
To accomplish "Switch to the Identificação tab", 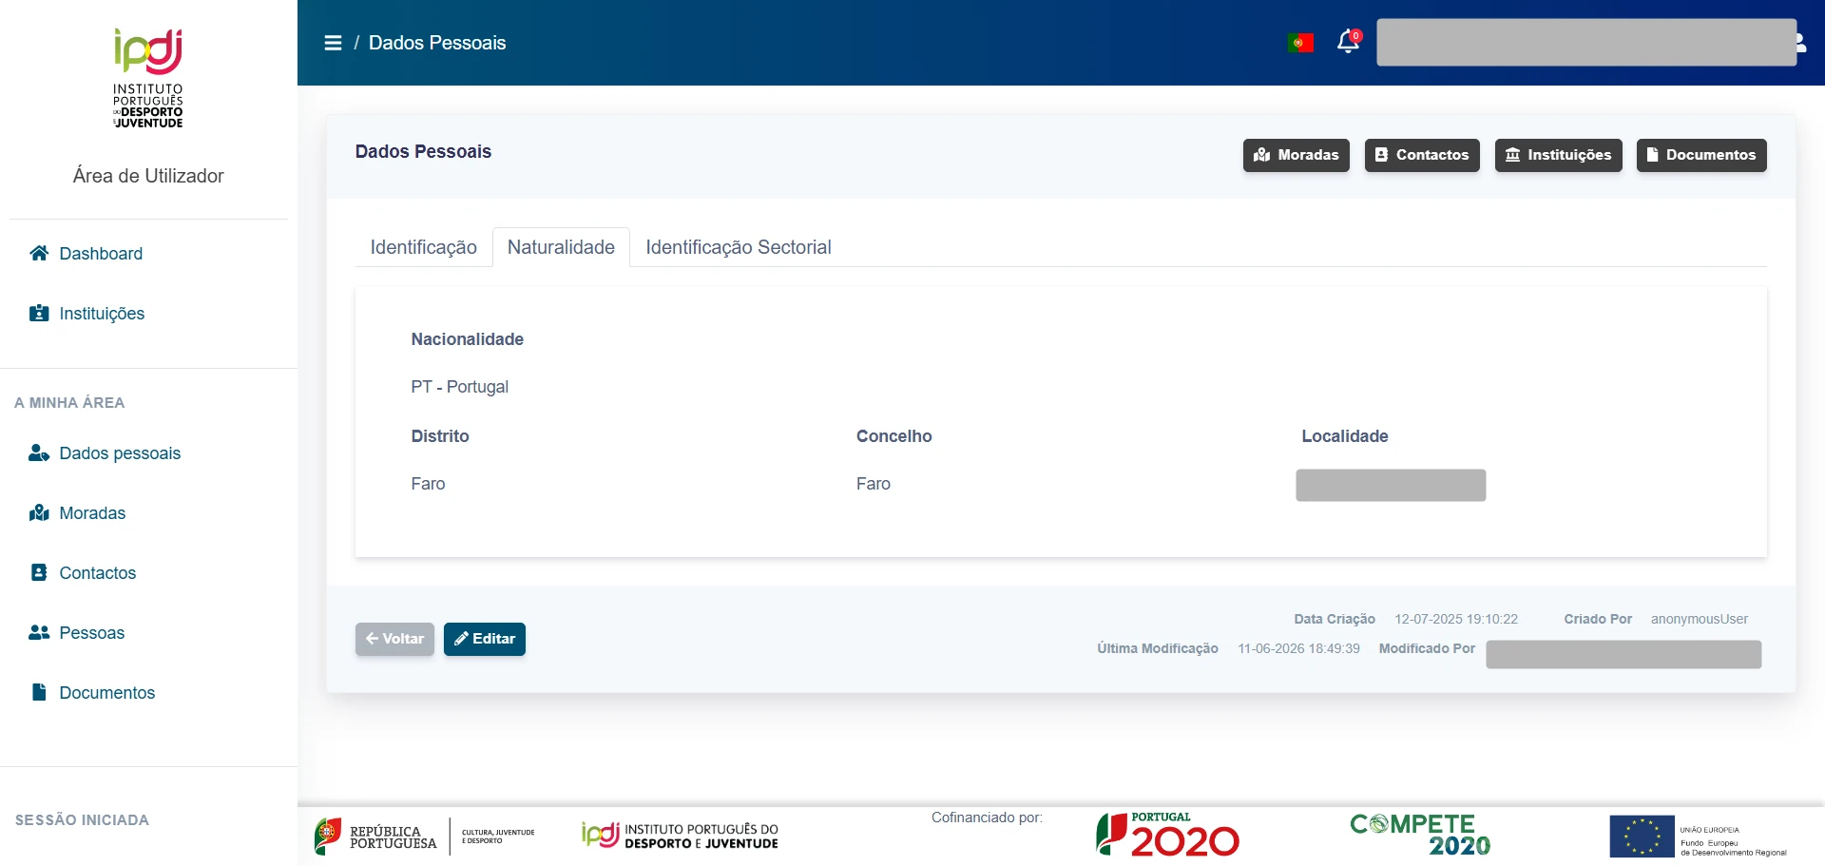I will pyautogui.click(x=424, y=247).
